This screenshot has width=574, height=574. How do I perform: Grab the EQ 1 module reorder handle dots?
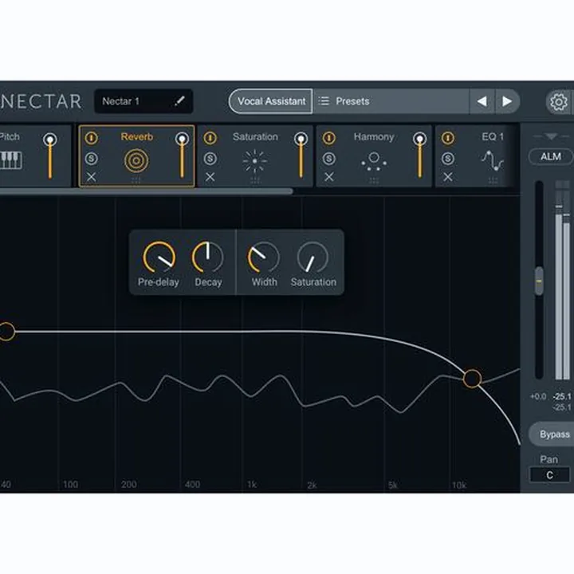(493, 180)
